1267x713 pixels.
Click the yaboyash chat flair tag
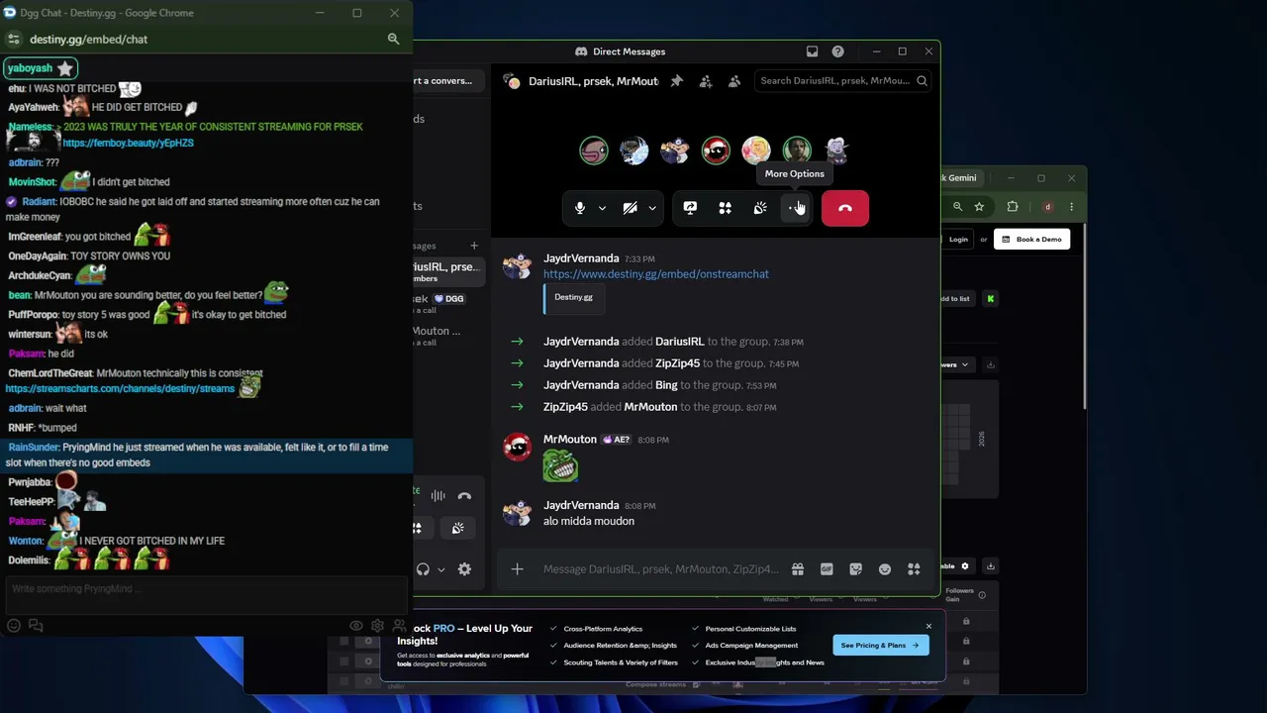tap(41, 68)
